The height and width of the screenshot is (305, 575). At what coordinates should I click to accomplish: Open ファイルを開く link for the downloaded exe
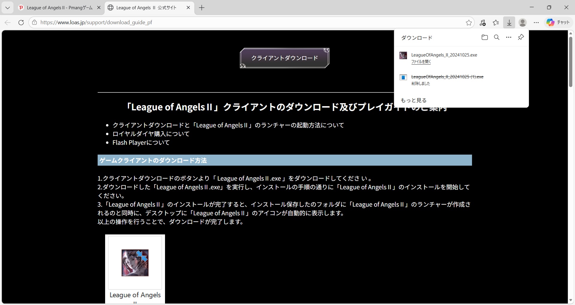pyautogui.click(x=421, y=62)
